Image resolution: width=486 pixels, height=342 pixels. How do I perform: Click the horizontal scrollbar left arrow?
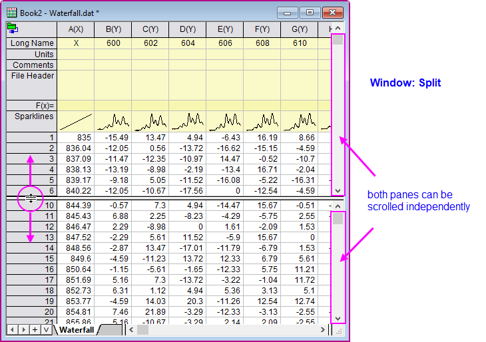(132, 329)
